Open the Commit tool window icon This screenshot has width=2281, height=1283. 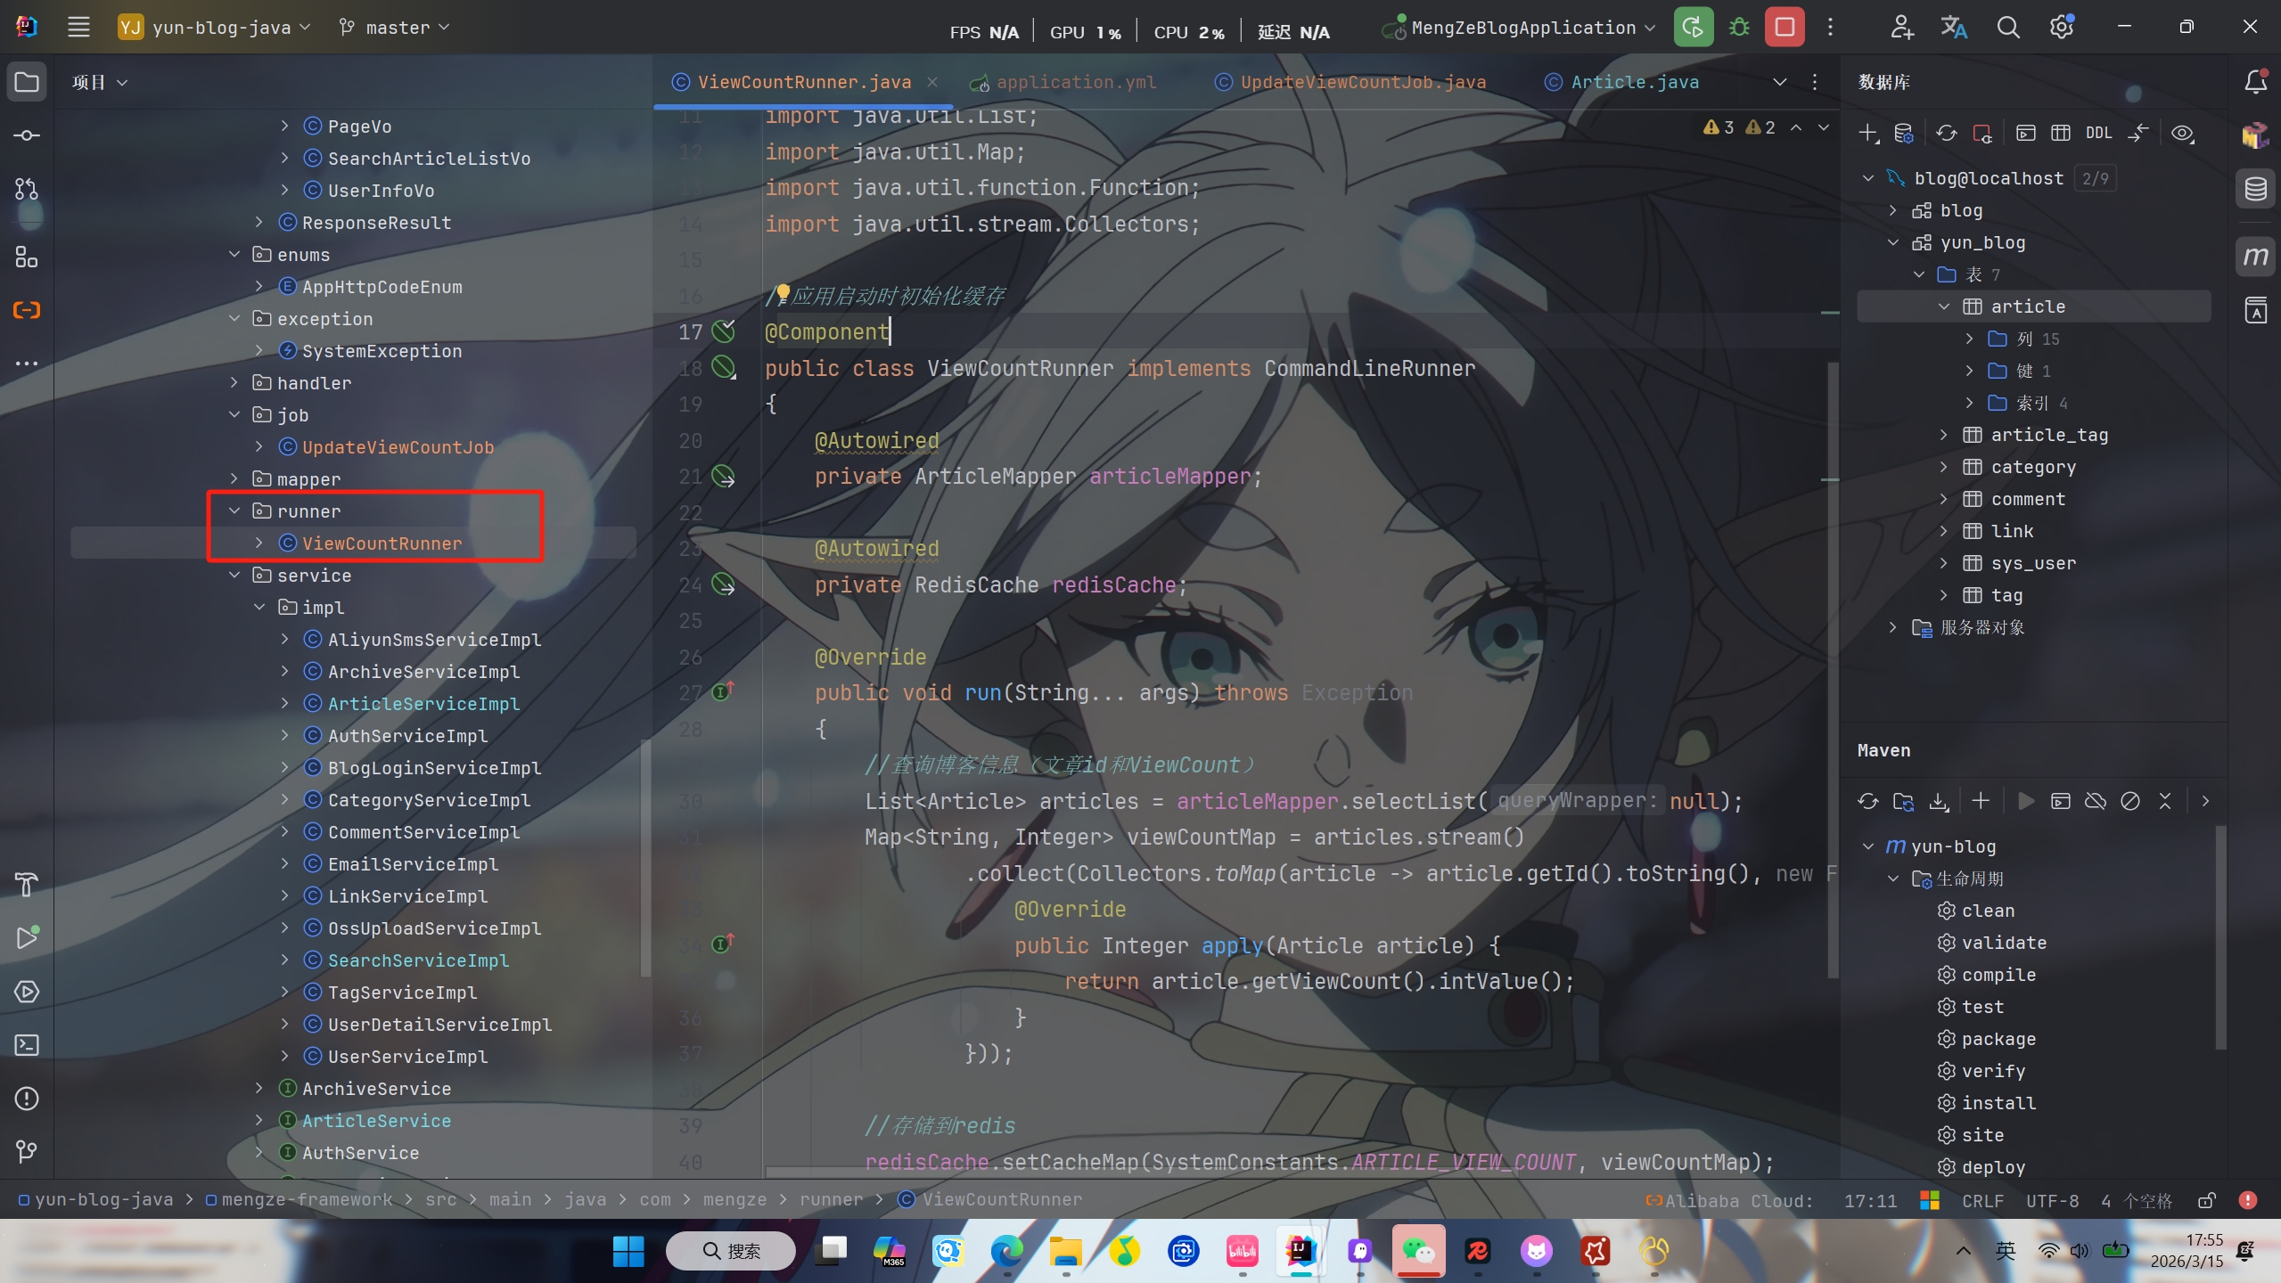27,135
